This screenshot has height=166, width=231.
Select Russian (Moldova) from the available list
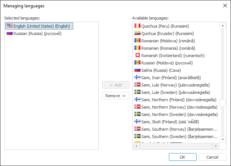[x=167, y=63]
